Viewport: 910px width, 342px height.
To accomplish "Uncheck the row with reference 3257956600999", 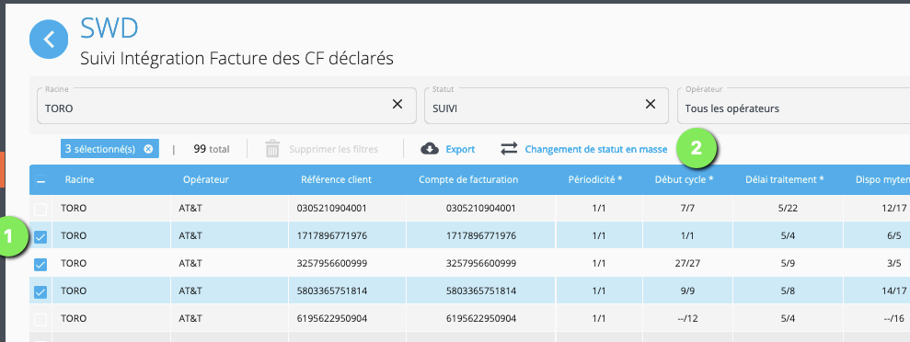I will [40, 265].
